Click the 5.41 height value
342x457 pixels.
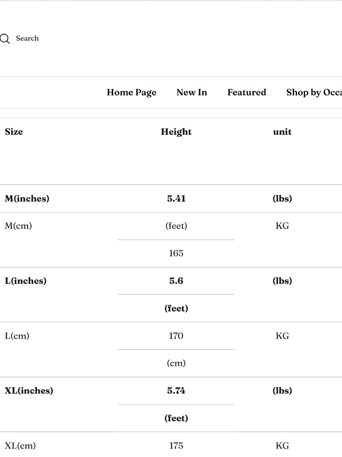click(x=176, y=199)
